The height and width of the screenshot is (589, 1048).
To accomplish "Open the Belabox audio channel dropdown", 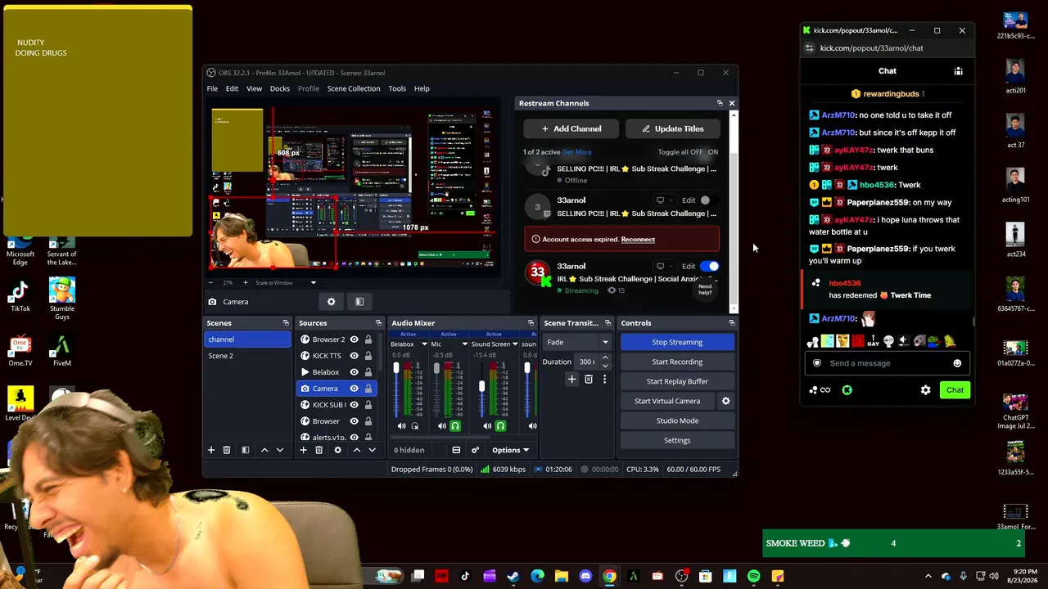I will tap(424, 344).
